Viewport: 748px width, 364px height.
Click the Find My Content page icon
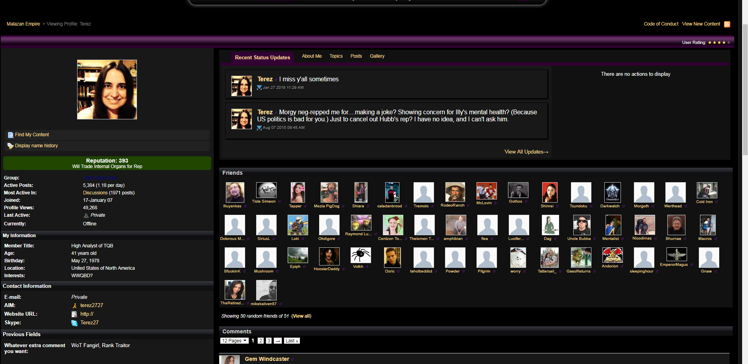(11, 135)
